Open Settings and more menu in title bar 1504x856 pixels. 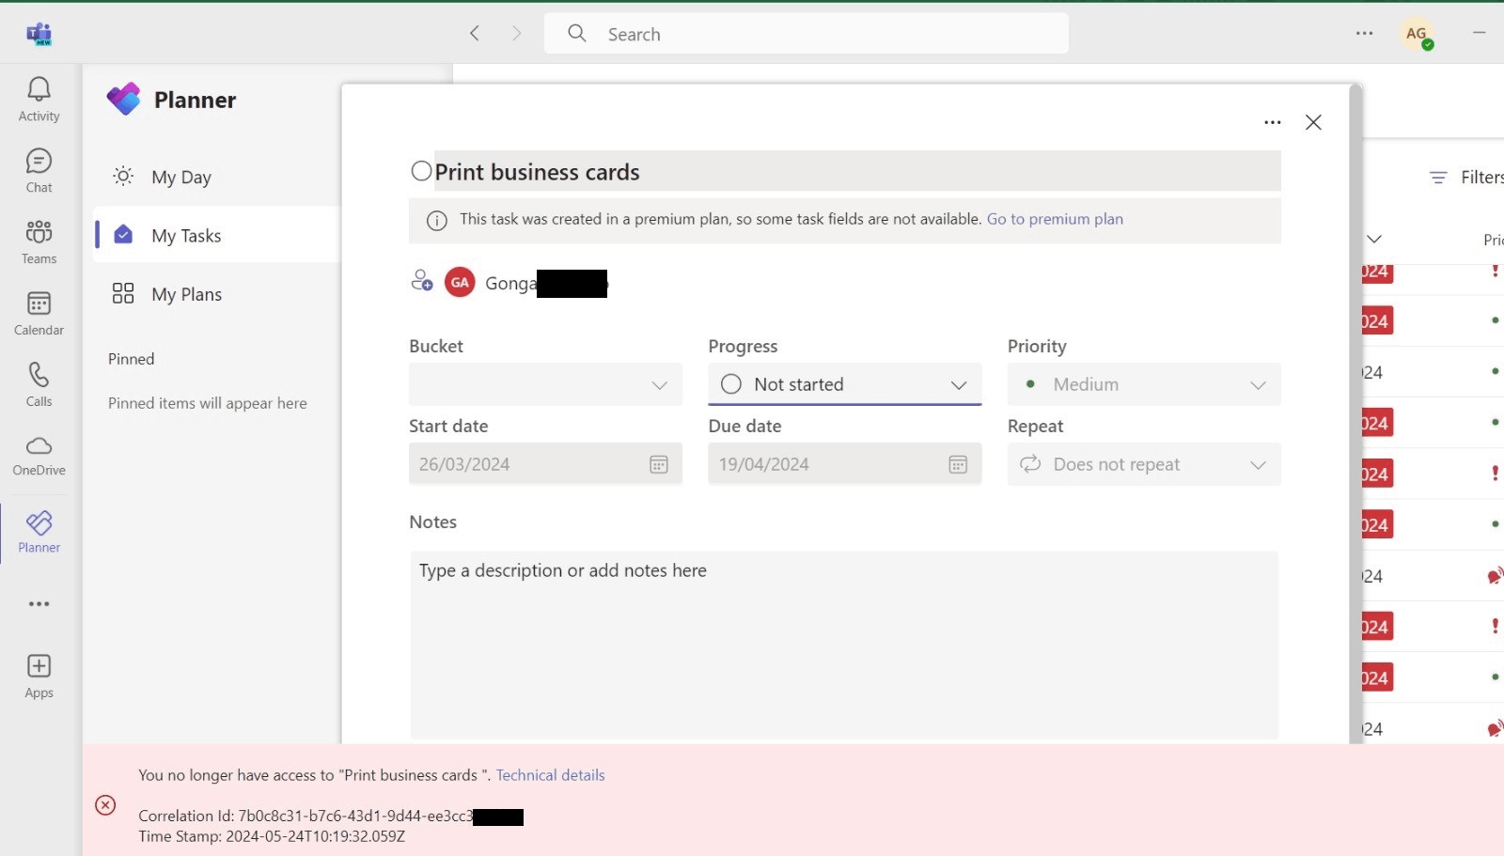pos(1364,34)
